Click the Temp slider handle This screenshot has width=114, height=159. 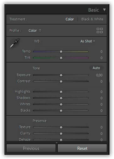pyautogui.click(x=61, y=52)
